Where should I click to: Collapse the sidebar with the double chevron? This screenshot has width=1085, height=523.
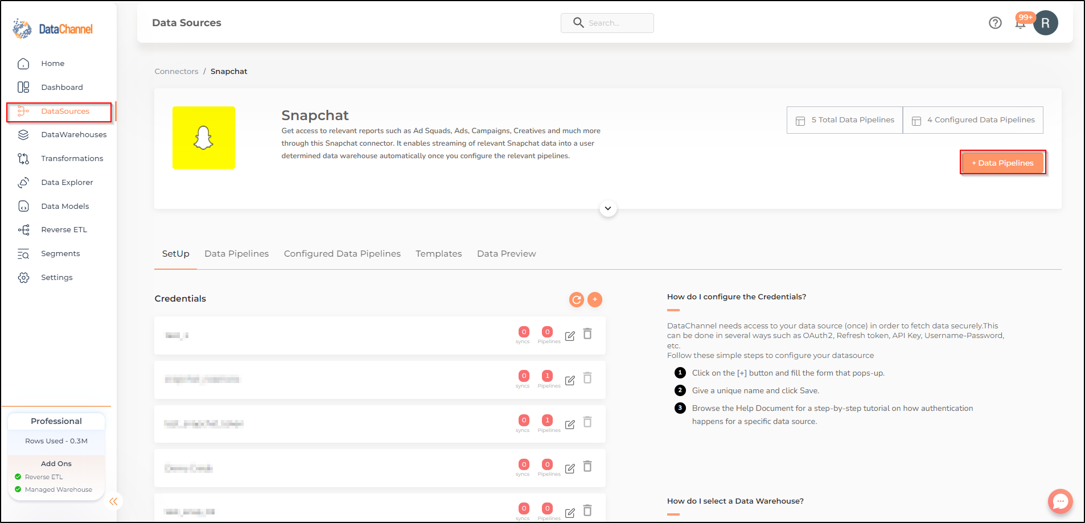click(x=113, y=501)
